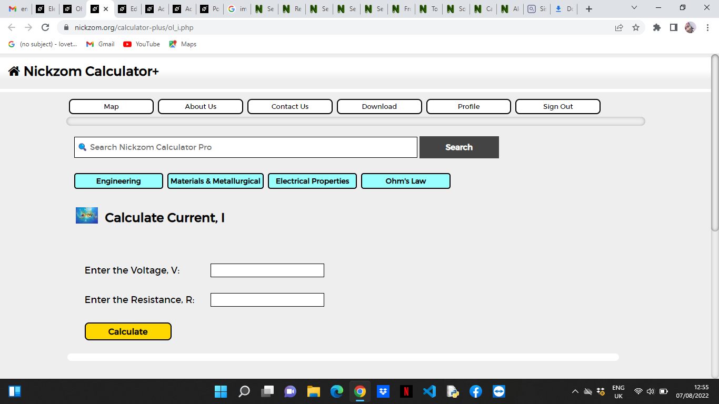Click the yellow Calculate button
This screenshot has width=719, height=404.
pos(128,331)
